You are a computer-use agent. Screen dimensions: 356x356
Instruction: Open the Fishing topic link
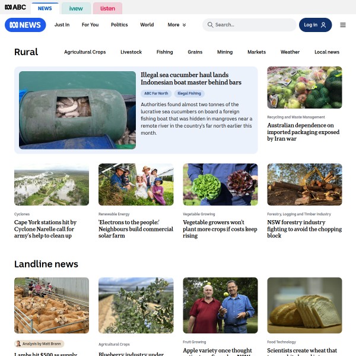tap(164, 52)
